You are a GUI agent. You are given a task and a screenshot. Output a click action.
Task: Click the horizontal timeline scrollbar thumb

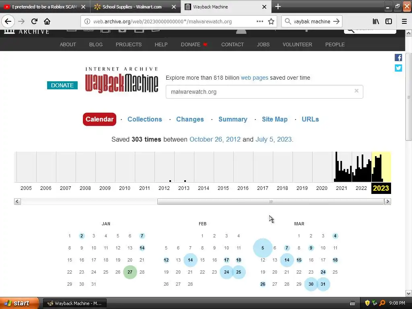tap(271, 202)
